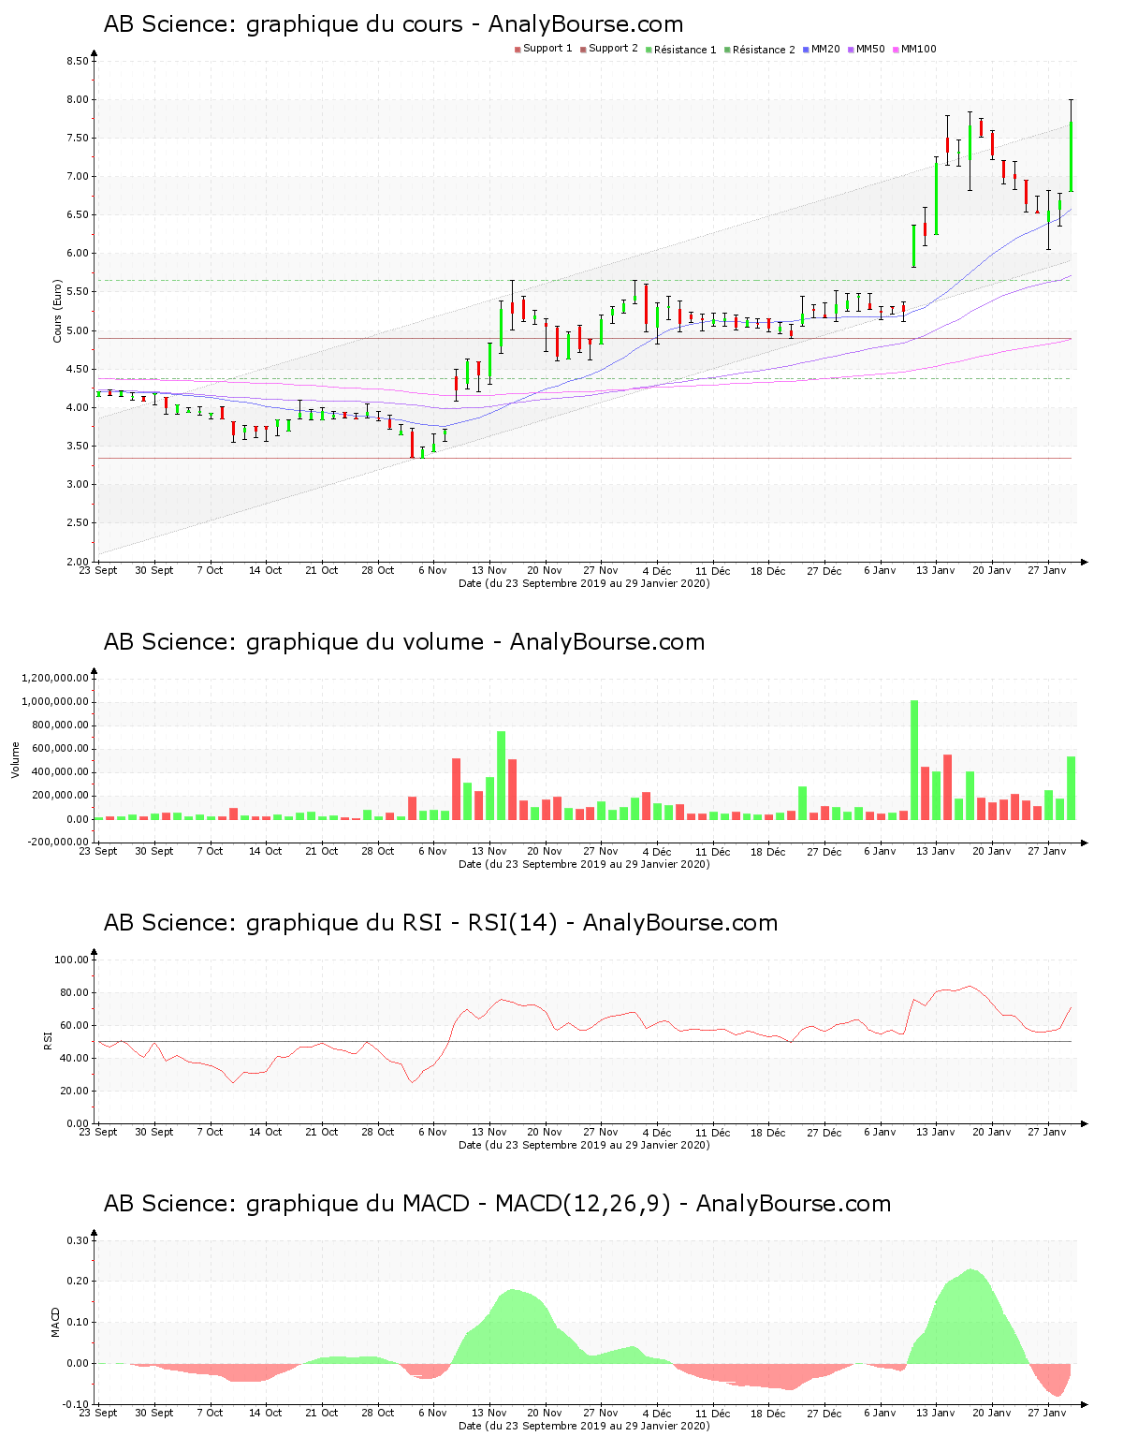Image resolution: width=1123 pixels, height=1451 pixels.
Task: Click the 8.50 value on price axis
Action: pyautogui.click(x=78, y=61)
